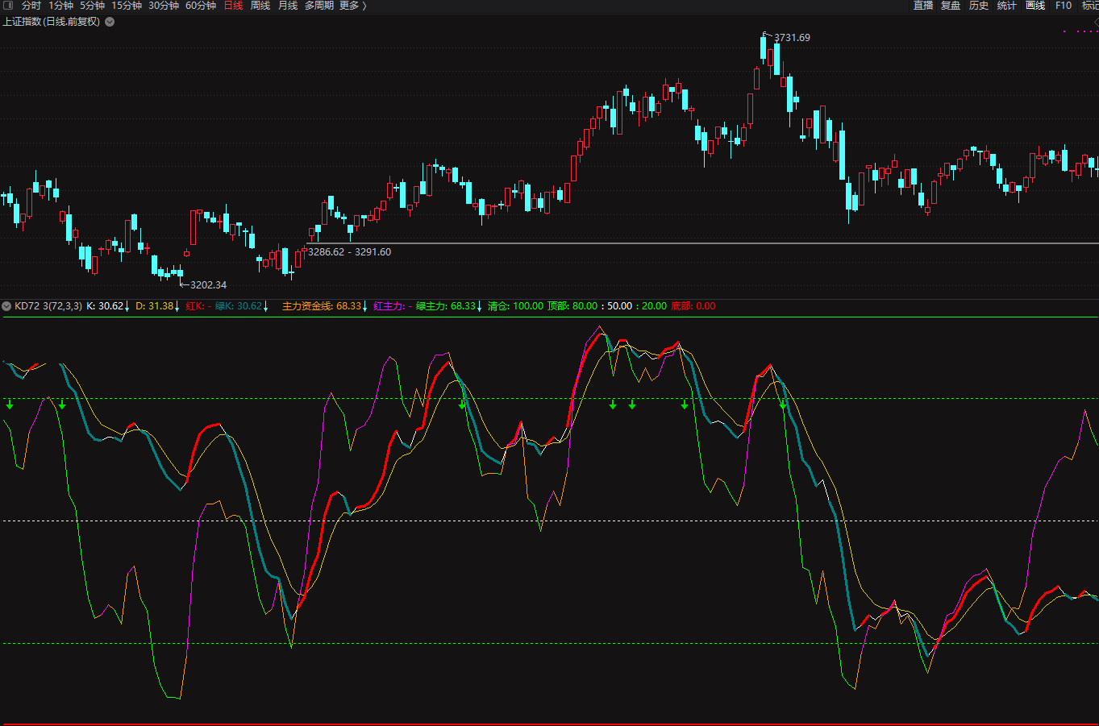The width and height of the screenshot is (1099, 726).
Task: Expand KD72 indicator dropdown arrow
Action: coord(6,306)
